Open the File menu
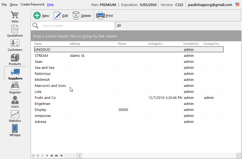Viewport: 242px width, 159px height. (4, 5)
